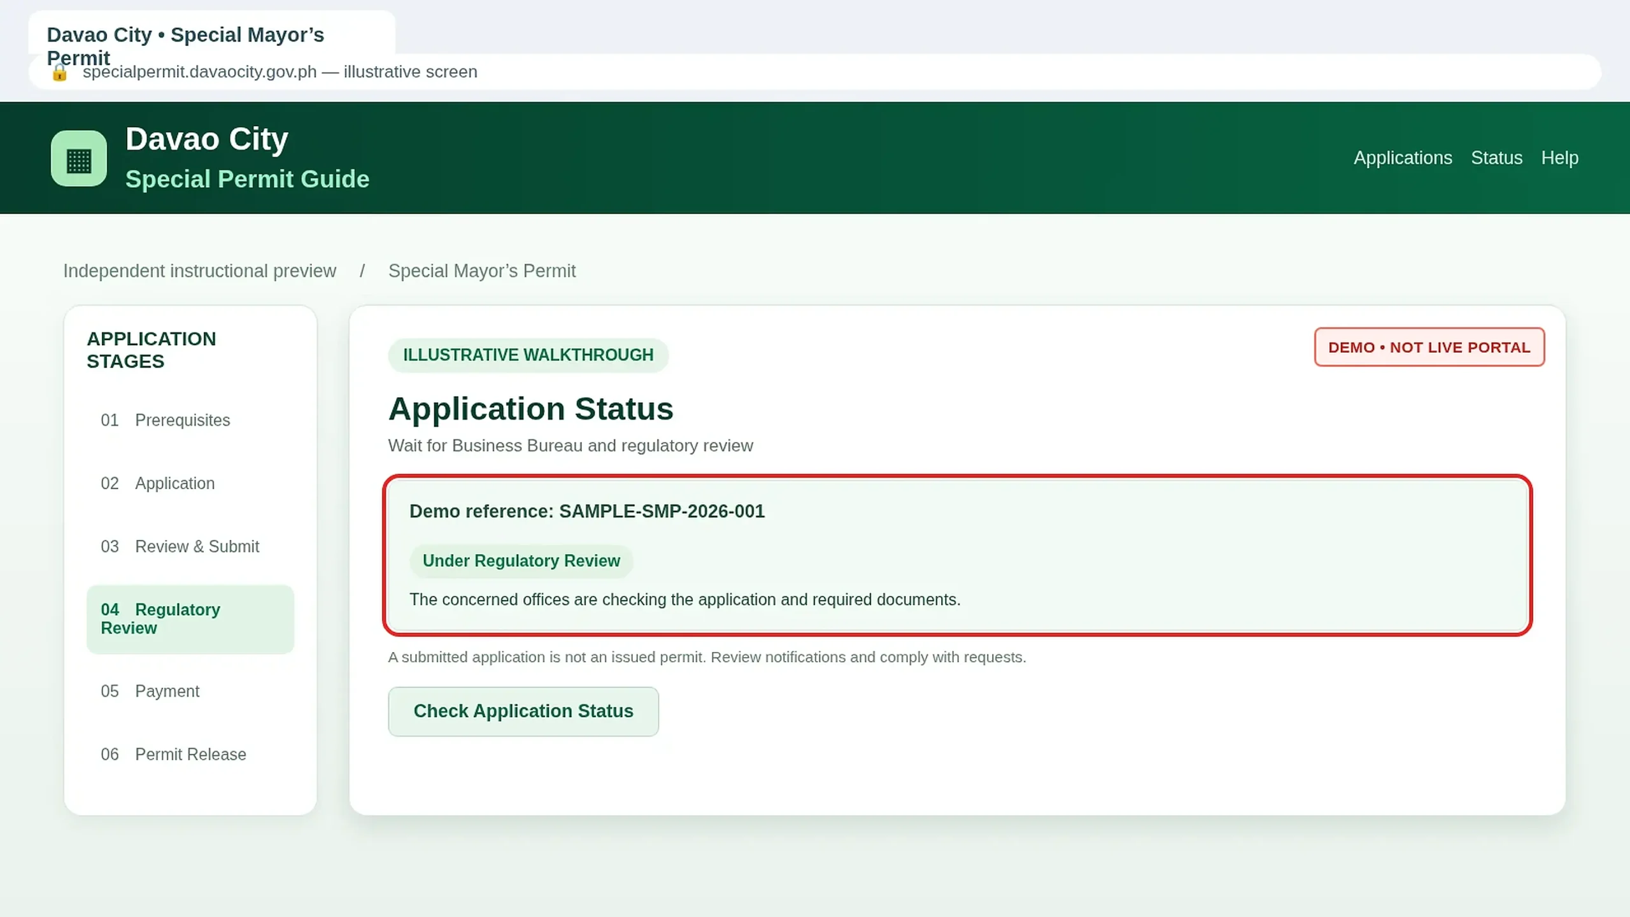Screen dimensions: 1630x917
Task: Select stage 02 Application
Action: click(190, 483)
